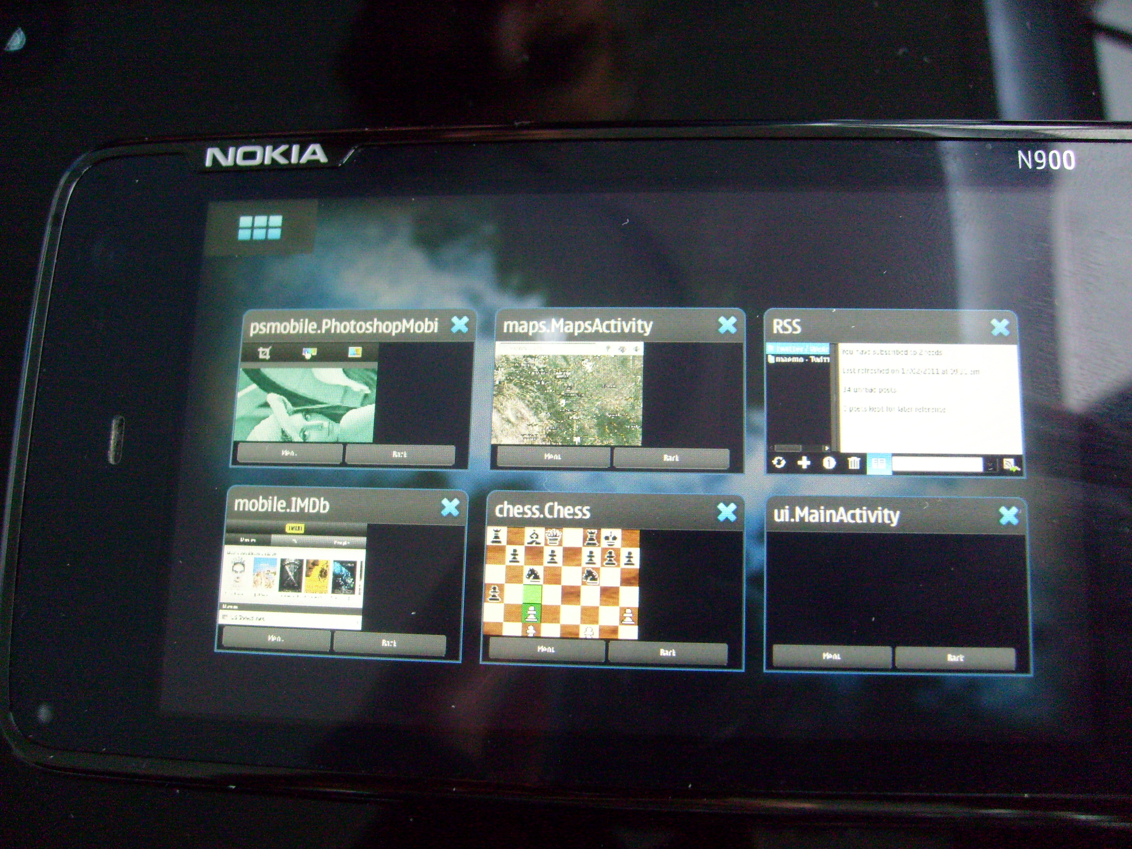Select the image effects icon in Photoshop Mobile

(x=354, y=352)
